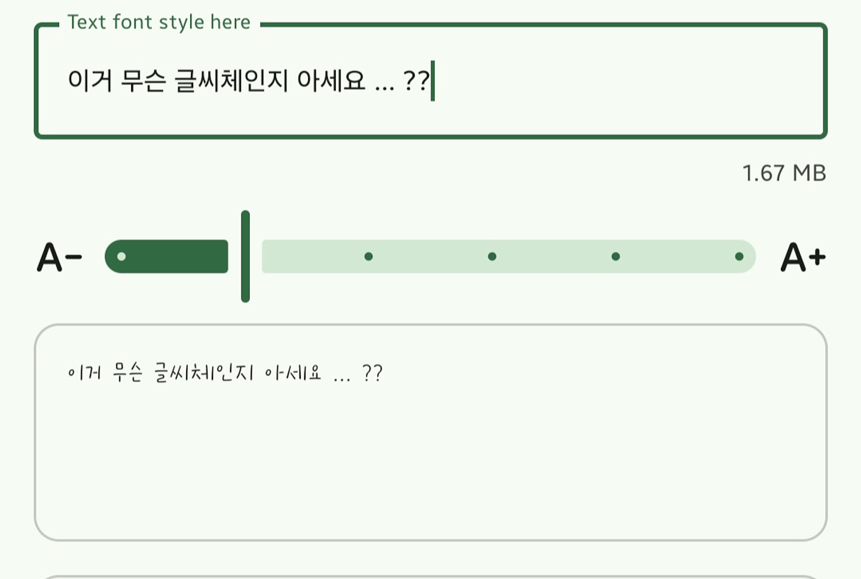Tap the handwritten font preview text
861x579 pixels.
click(x=225, y=373)
